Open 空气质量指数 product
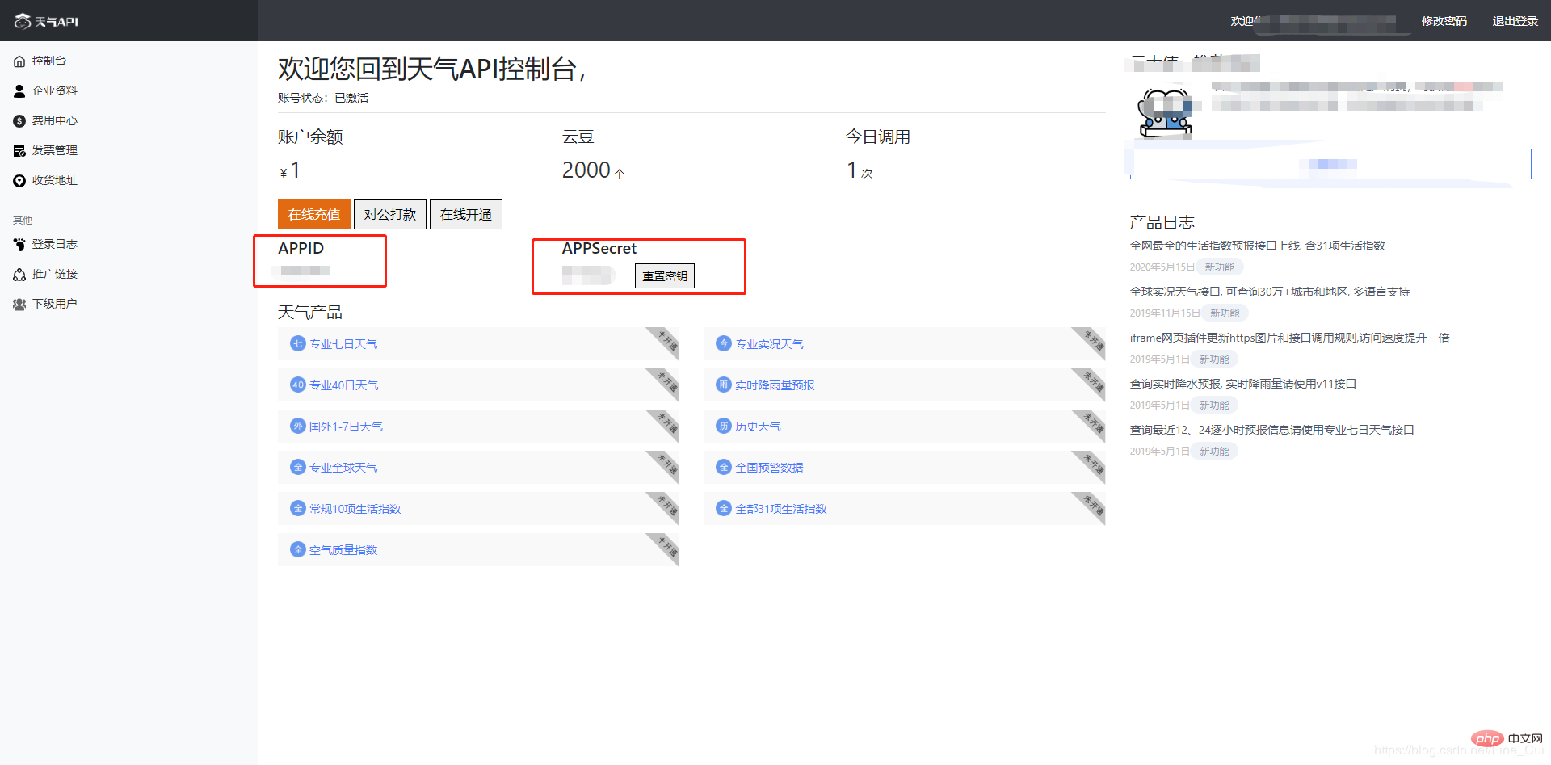Screen dimensions: 1551x765 [x=343, y=549]
